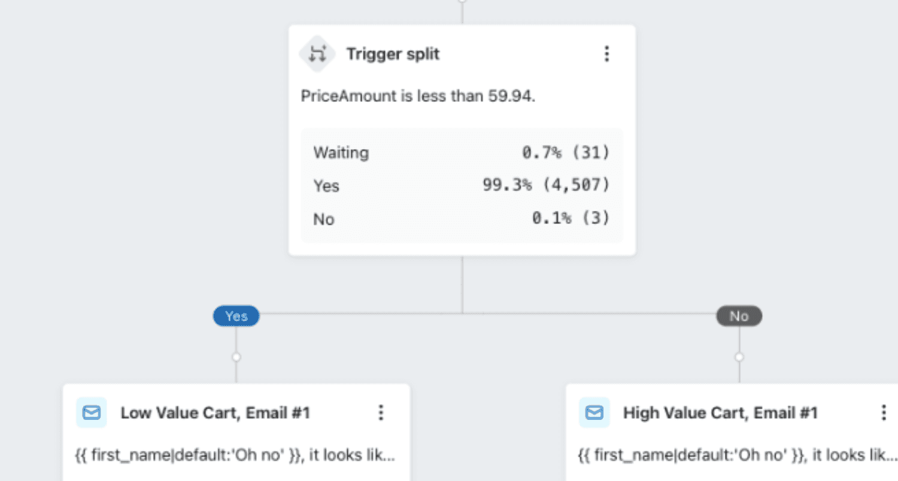Image resolution: width=898 pixels, height=481 pixels.
Task: Select the High Value Cart, Email #1 title
Action: [x=720, y=413]
